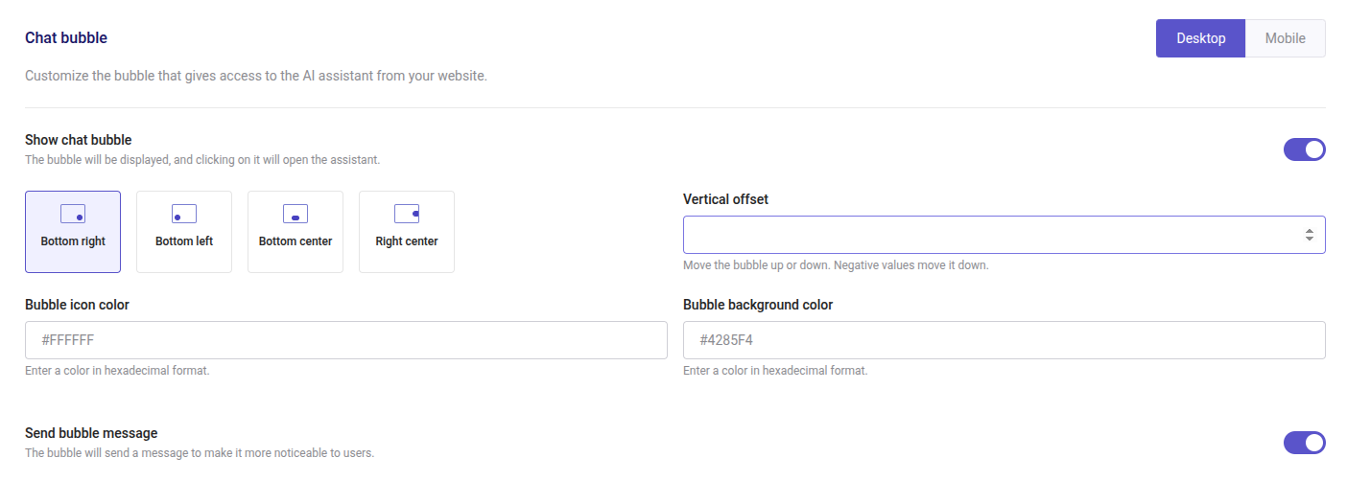Click the negative values hint under Vertical offset
Viewport: 1347px width, 481px height.
(836, 265)
